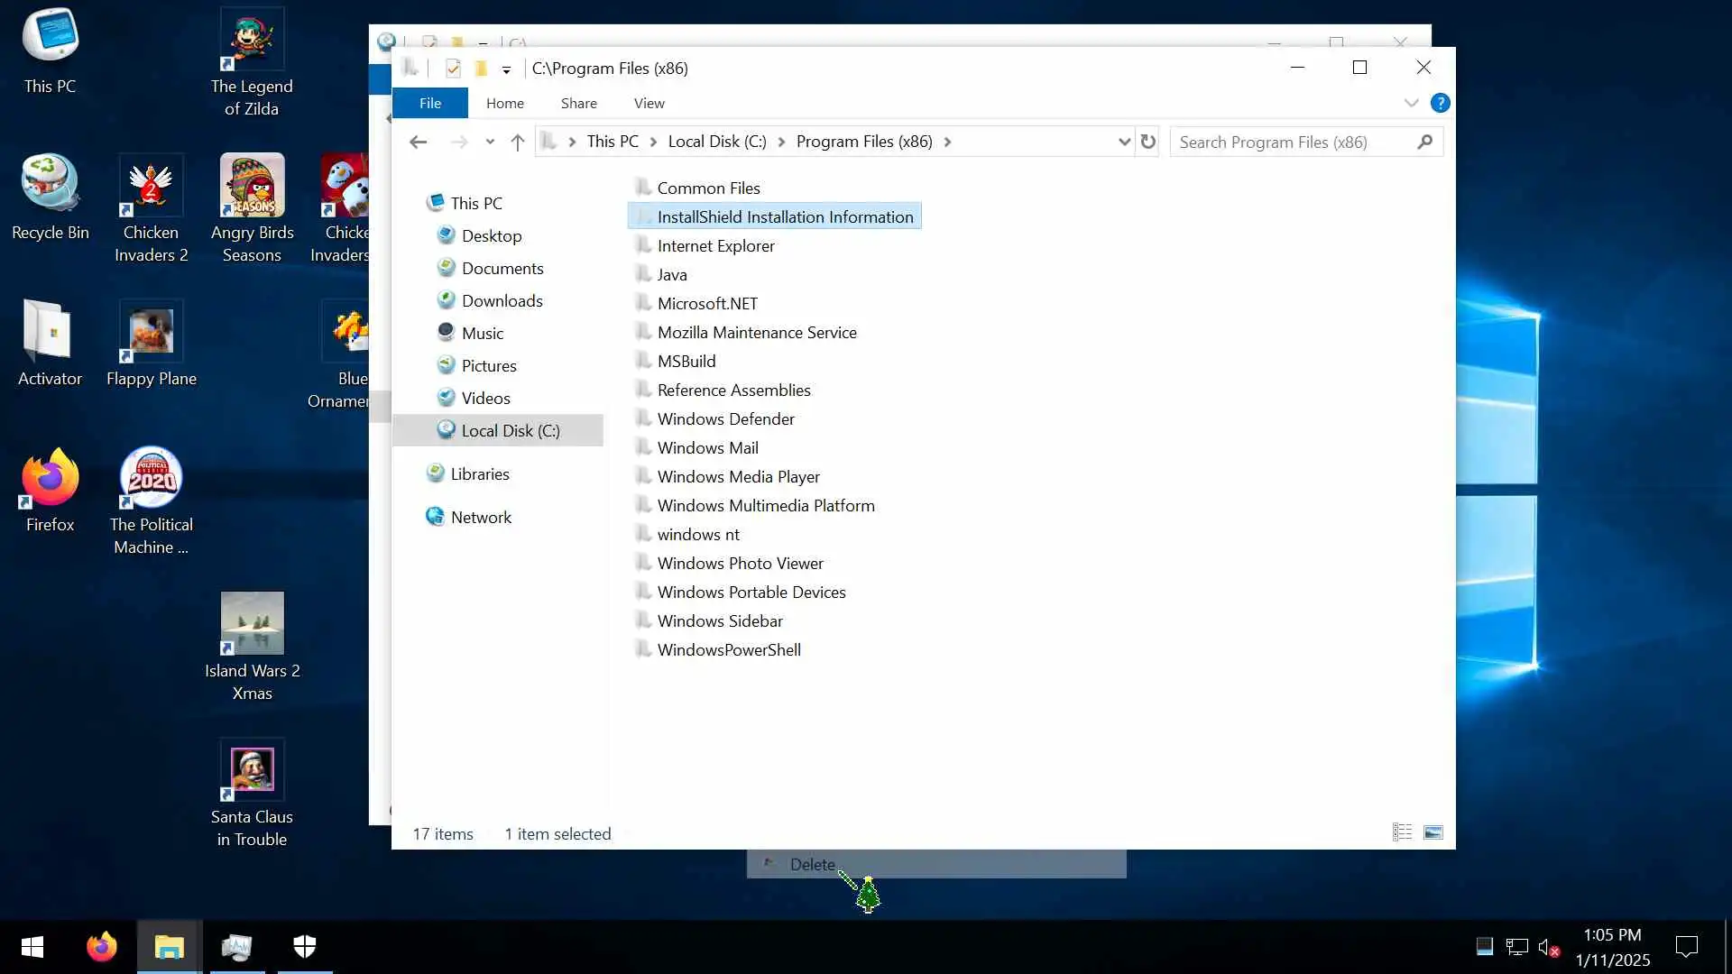Open the address bar history dropdown
This screenshot has width=1732, height=974.
pyautogui.click(x=1124, y=142)
